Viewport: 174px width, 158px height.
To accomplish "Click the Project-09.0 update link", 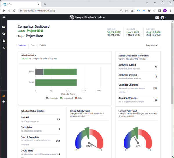I will point(35,31).
